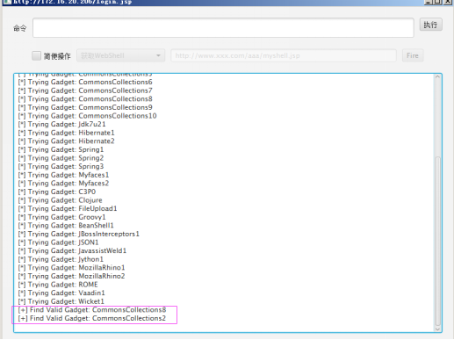Select line Trying Gadget: CommonsCollections9
The width and height of the screenshot is (454, 340).
(85, 107)
